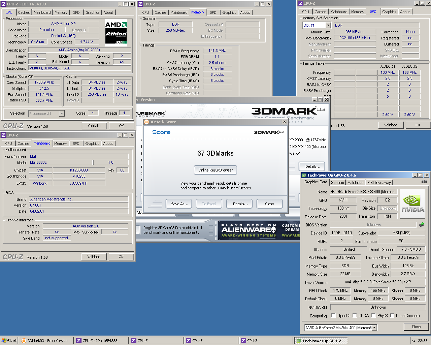Screen dimensions: 431x345
Task: Enable the CUDA checkbox
Action: tap(355, 316)
